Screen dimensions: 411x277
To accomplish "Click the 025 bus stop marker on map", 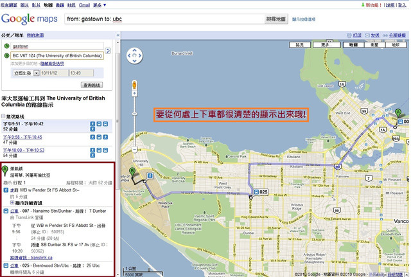I will tap(261, 192).
